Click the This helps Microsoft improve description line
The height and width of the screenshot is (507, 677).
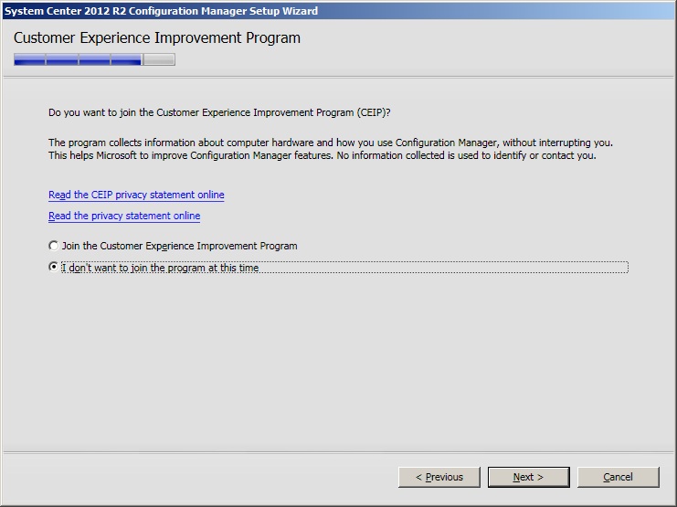tap(322, 155)
